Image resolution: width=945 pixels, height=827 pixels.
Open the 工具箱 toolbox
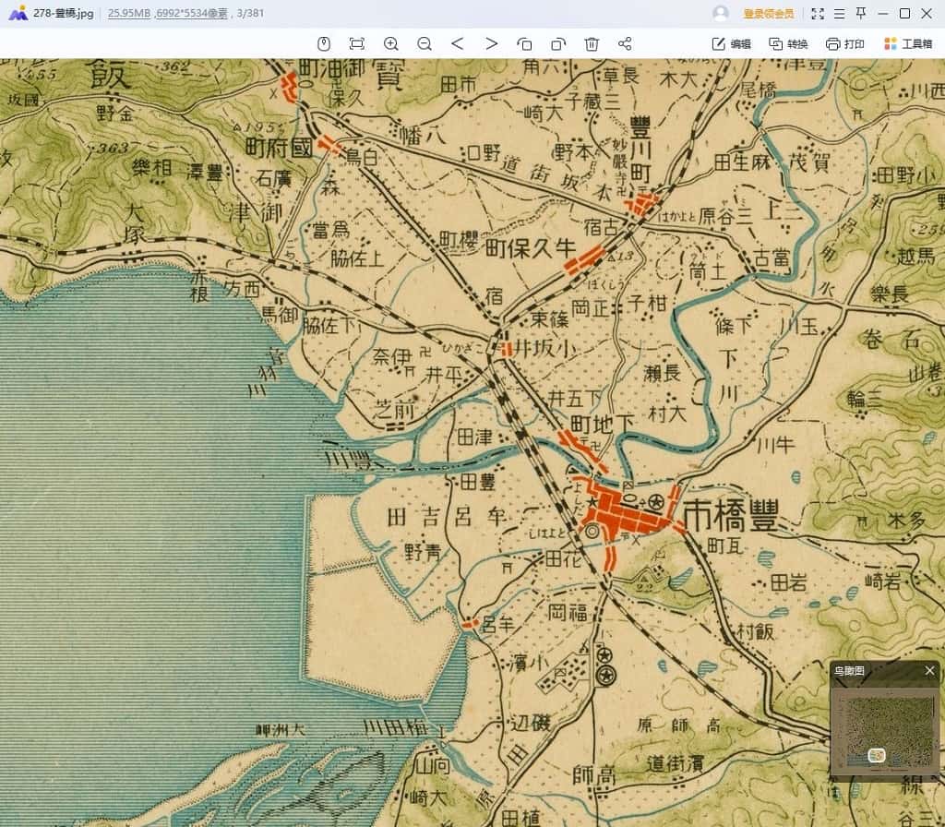pyautogui.click(x=908, y=43)
